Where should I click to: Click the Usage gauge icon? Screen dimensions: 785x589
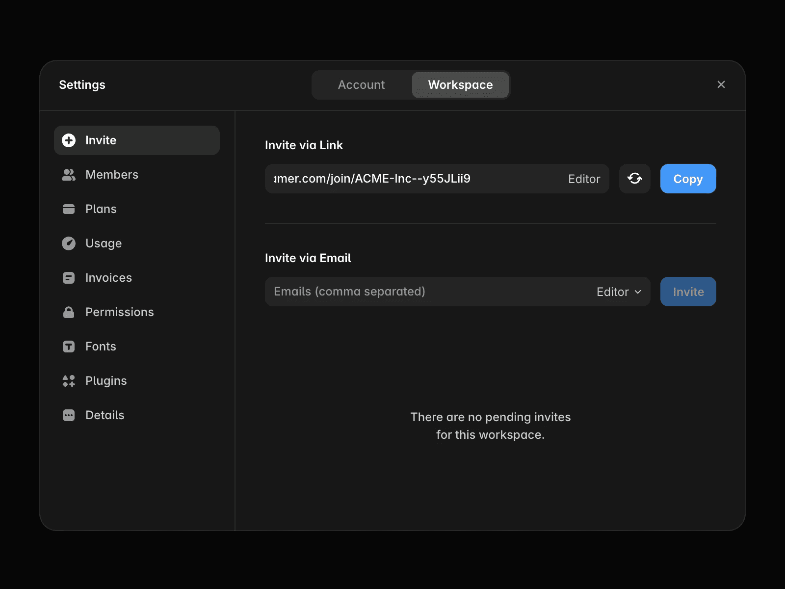point(69,243)
